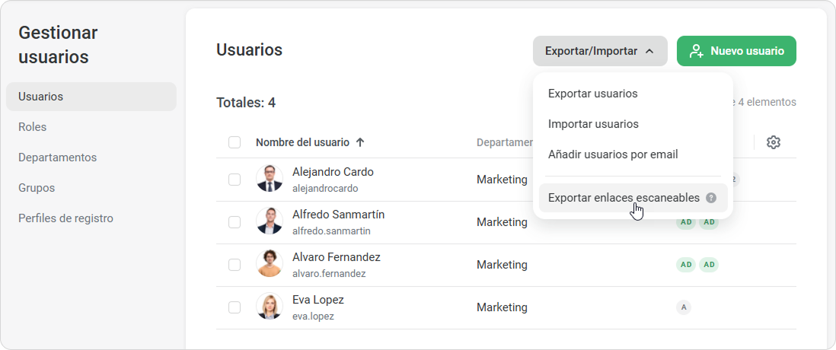Open the table column settings gear
Image resolution: width=836 pixels, height=350 pixels.
pos(774,142)
